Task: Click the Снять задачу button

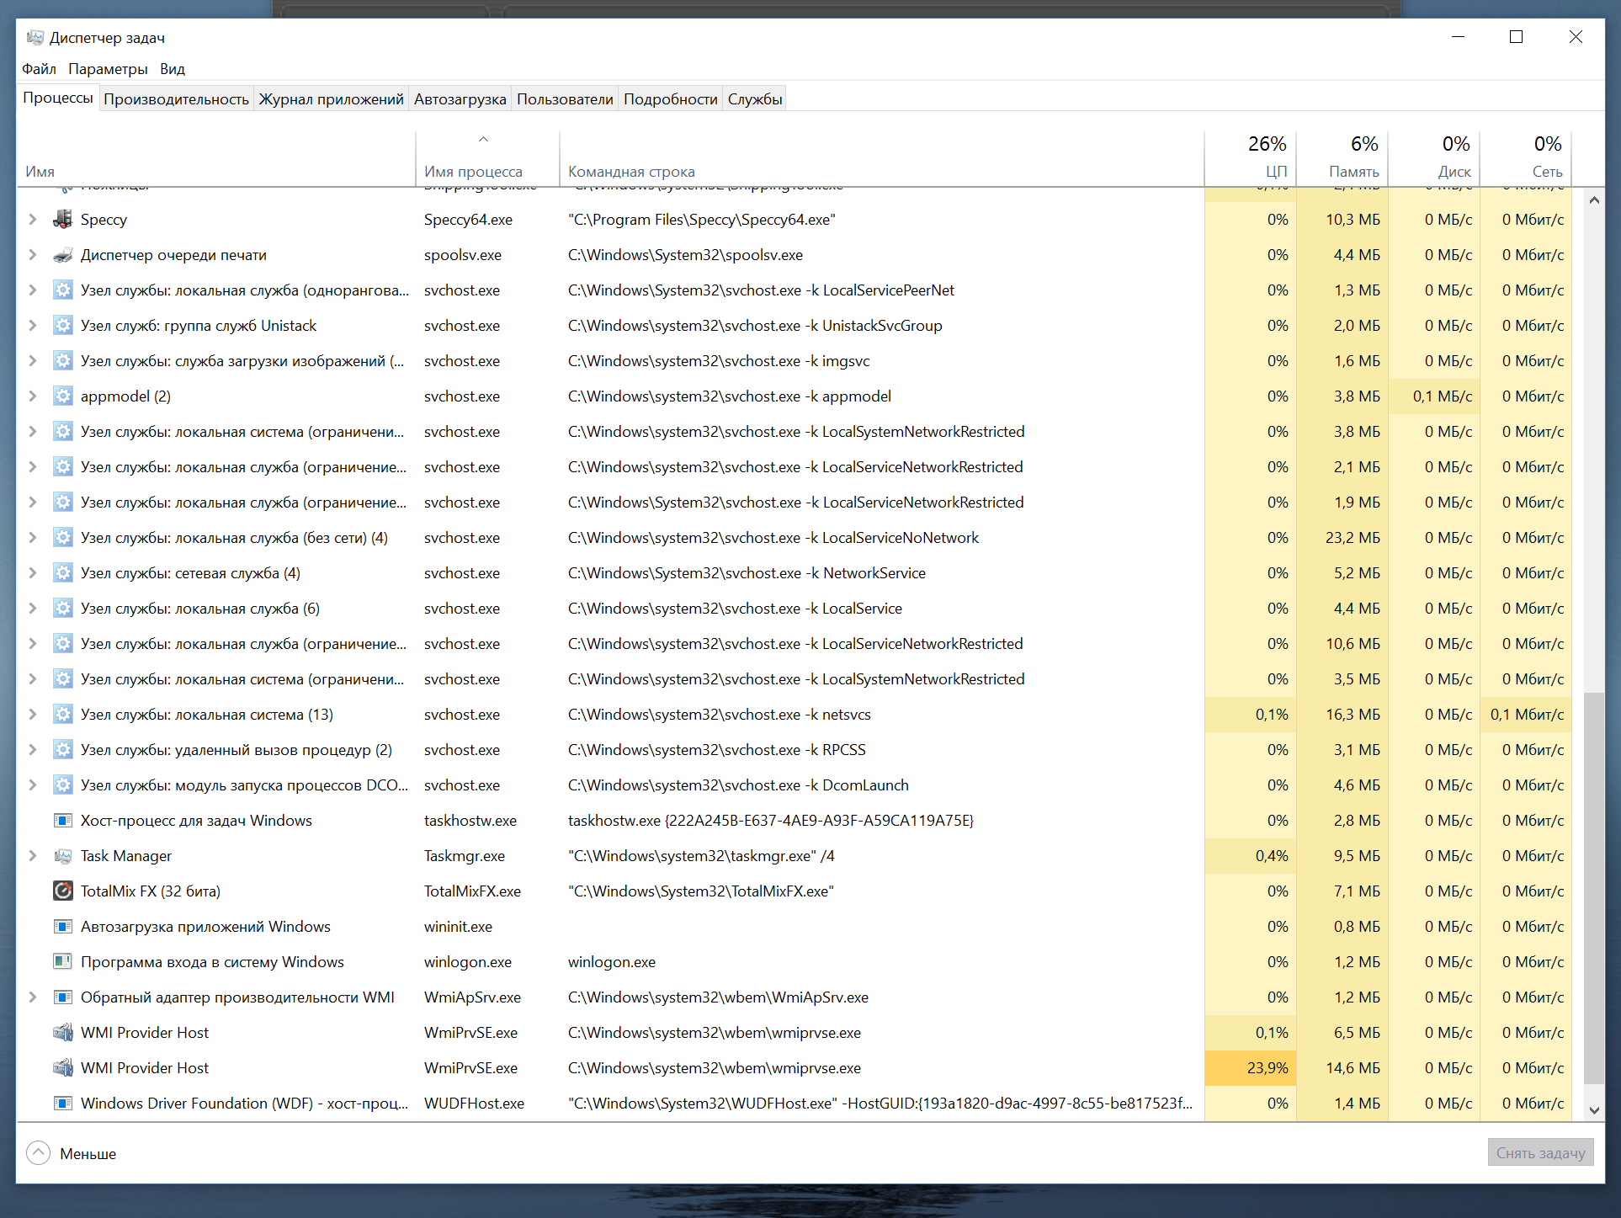Action: pyautogui.click(x=1539, y=1153)
